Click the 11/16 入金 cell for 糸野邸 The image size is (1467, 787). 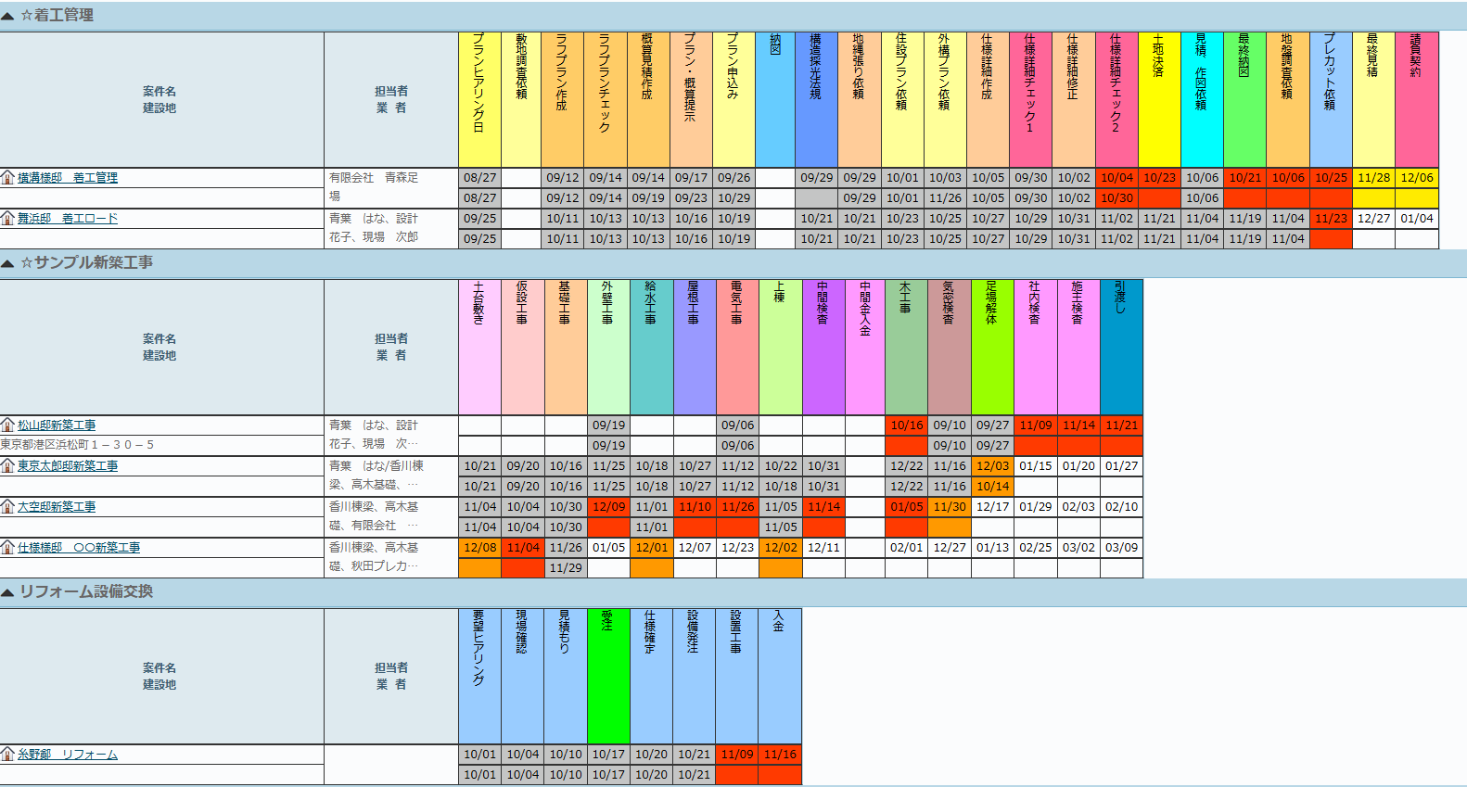(780, 755)
